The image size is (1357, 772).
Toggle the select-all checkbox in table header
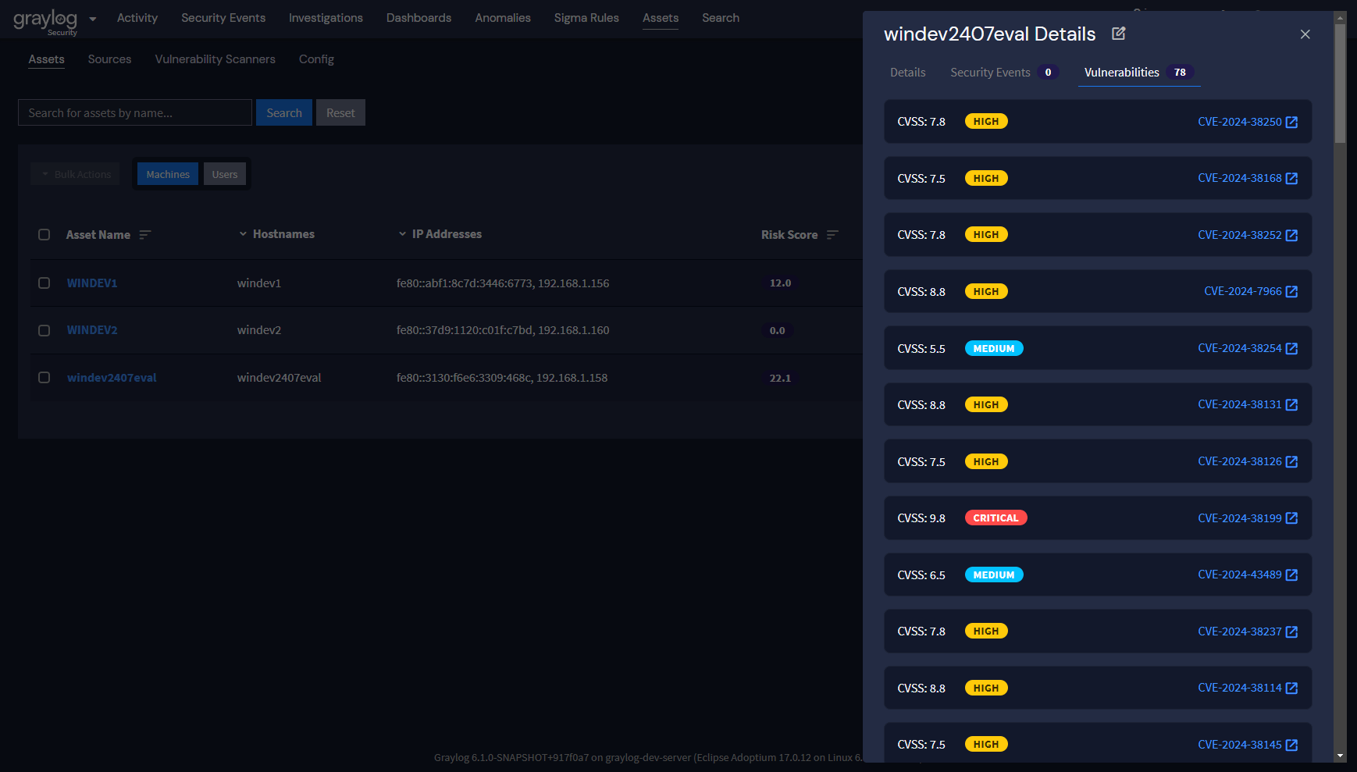click(44, 234)
